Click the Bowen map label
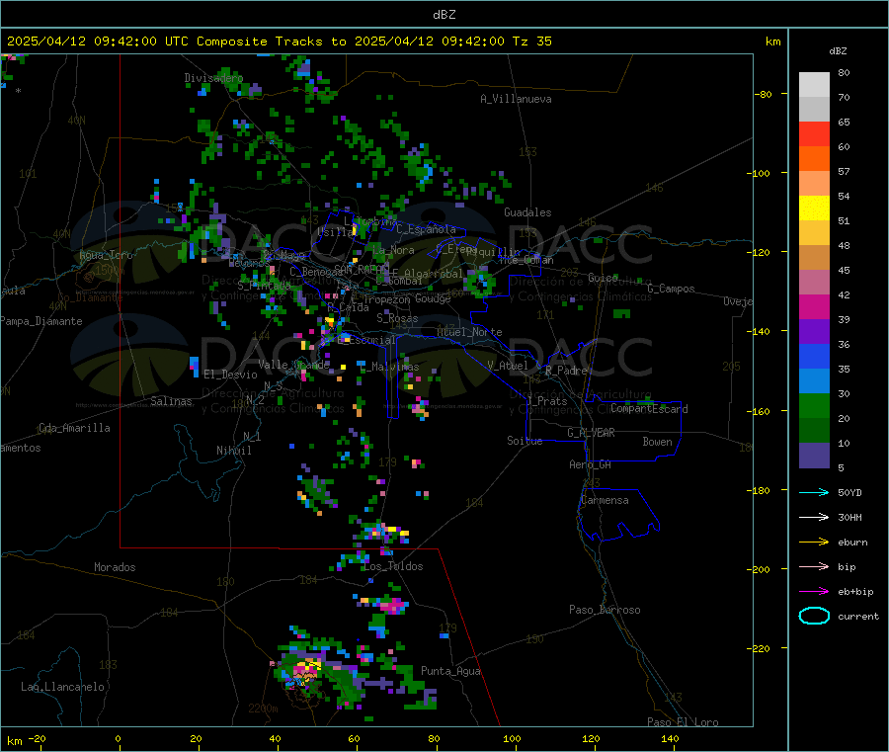The width and height of the screenshot is (889, 752). (x=658, y=442)
